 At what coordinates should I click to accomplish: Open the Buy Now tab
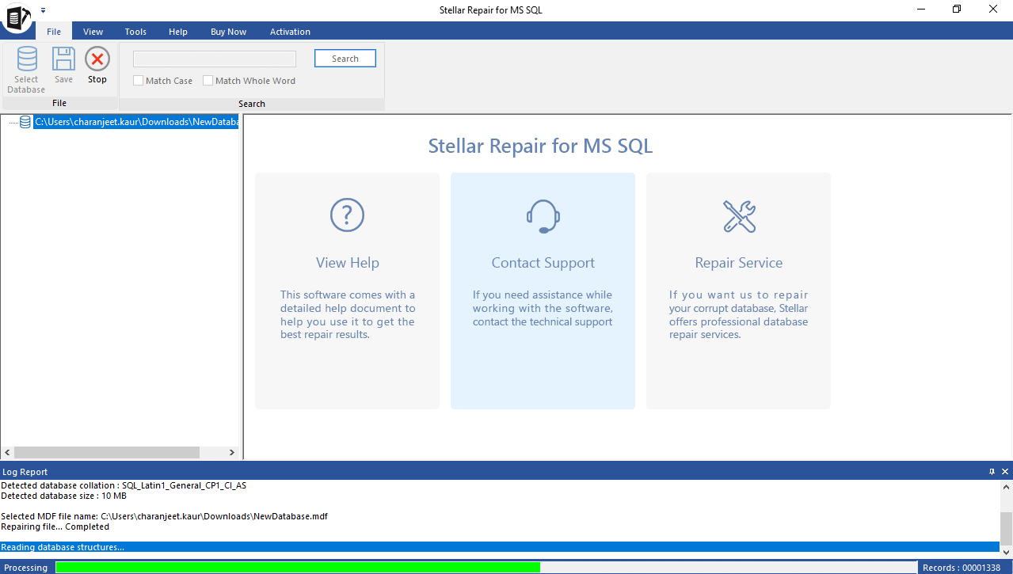coord(228,32)
